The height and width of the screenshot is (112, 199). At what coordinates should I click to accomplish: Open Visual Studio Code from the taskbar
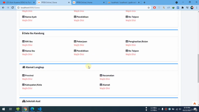(39, 109)
